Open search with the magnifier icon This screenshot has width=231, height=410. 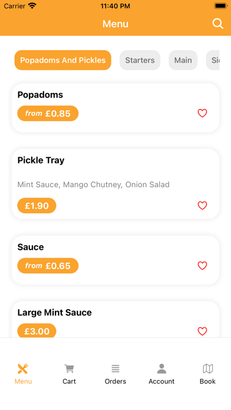217,24
